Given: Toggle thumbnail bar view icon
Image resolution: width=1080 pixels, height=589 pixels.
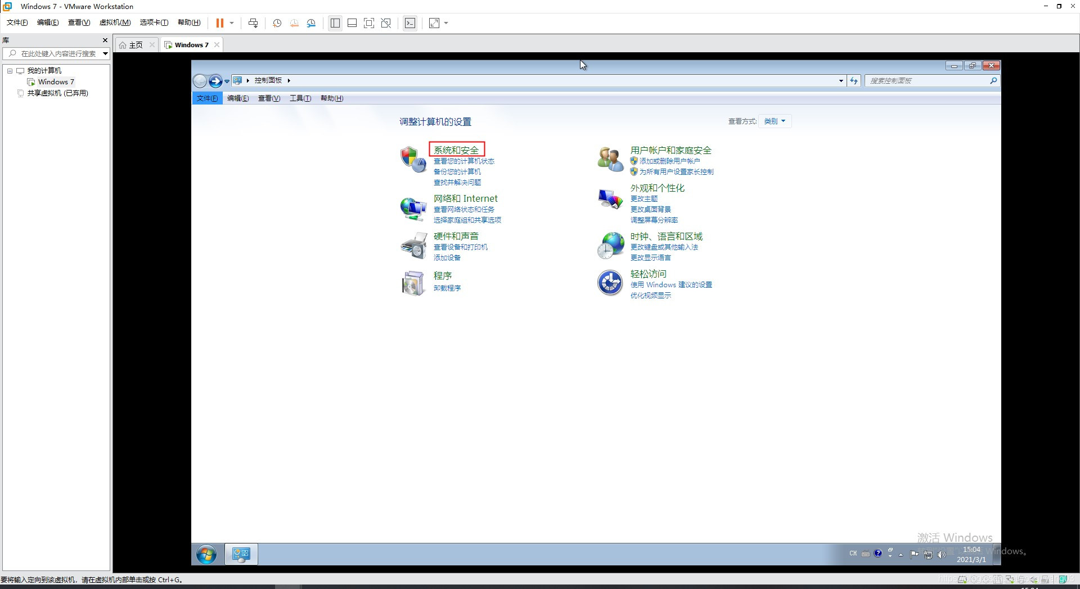Looking at the screenshot, I should (x=352, y=23).
